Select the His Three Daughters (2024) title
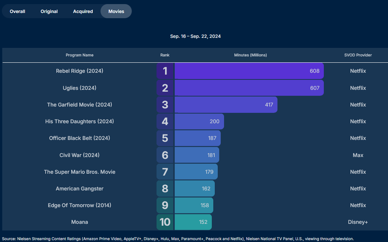Image resolution: width=388 pixels, height=242 pixels. pyautogui.click(x=79, y=121)
